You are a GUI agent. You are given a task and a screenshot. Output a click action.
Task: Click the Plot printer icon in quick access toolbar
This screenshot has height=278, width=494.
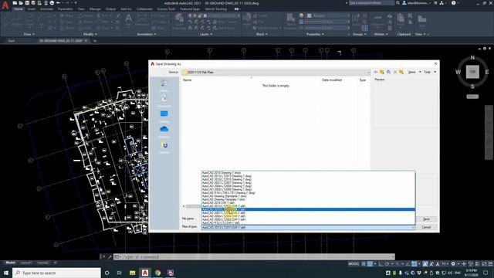point(52,3)
